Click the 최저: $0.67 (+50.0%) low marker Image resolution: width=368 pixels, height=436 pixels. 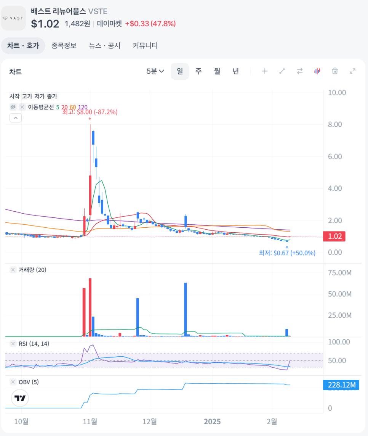click(287, 253)
